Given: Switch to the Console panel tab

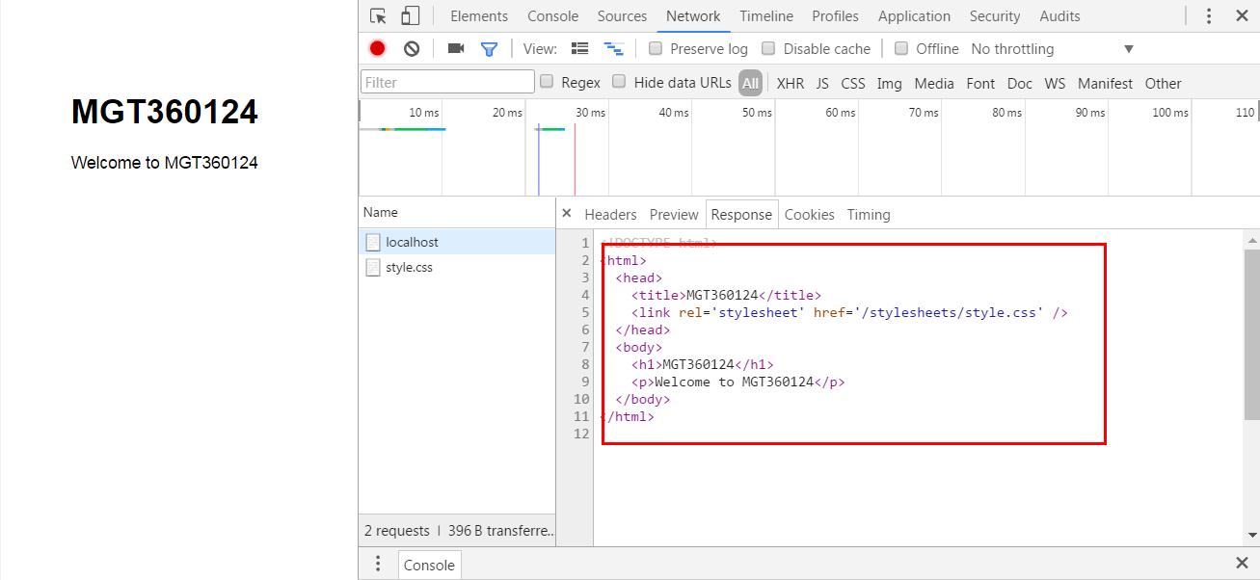Looking at the screenshot, I should 553,16.
